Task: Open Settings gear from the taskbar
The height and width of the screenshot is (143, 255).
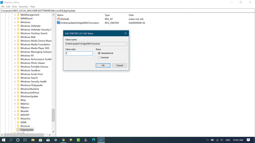Action: click(x=56, y=140)
